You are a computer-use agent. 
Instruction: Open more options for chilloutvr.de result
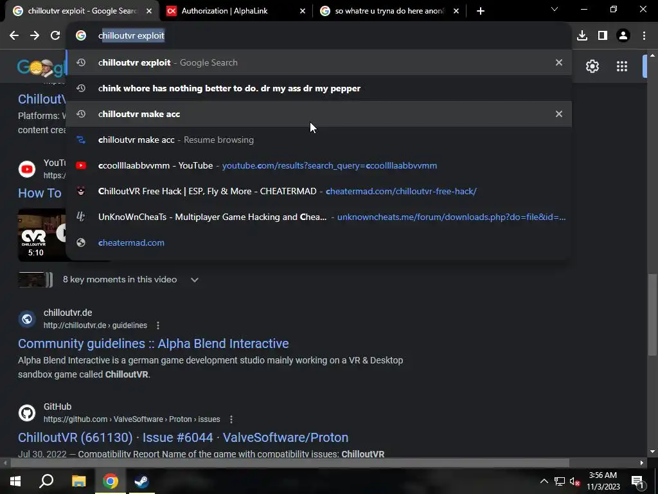(158, 325)
